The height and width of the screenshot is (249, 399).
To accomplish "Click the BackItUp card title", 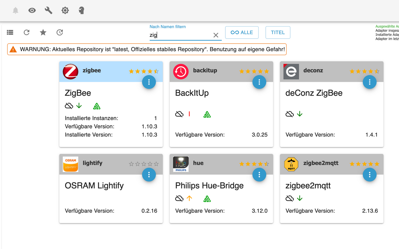I will click(x=192, y=93).
